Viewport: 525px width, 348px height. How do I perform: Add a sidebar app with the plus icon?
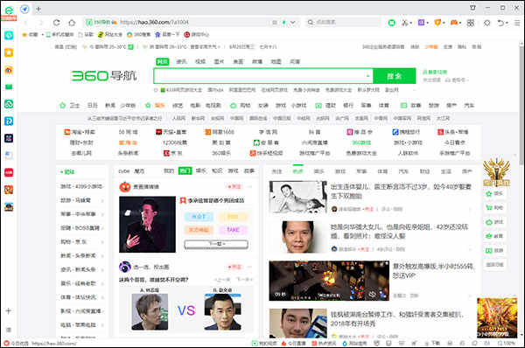click(x=9, y=310)
